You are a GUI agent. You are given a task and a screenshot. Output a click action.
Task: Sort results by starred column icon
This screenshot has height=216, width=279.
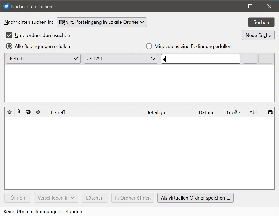click(x=9, y=112)
